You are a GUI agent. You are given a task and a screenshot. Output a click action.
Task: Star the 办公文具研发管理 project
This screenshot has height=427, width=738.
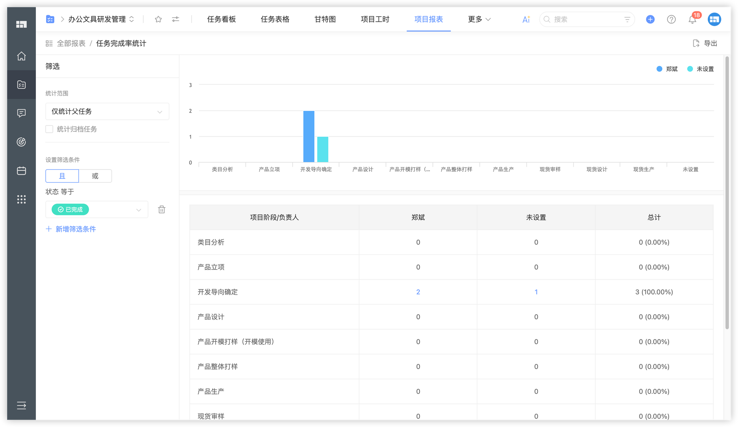coord(158,19)
